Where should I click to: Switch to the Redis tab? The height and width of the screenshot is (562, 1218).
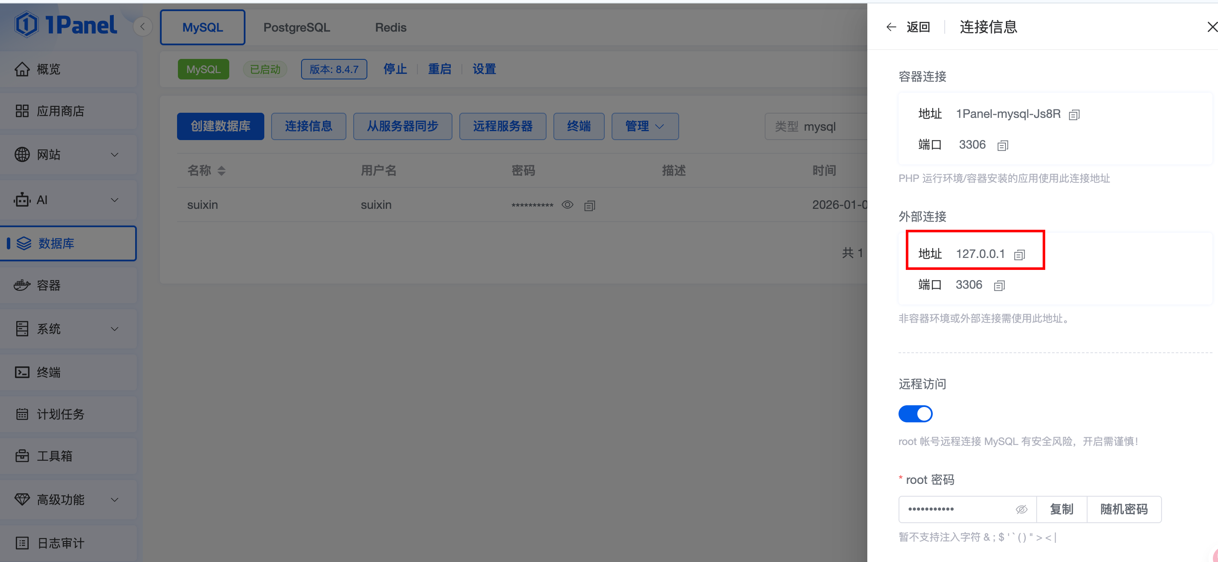tap(390, 27)
